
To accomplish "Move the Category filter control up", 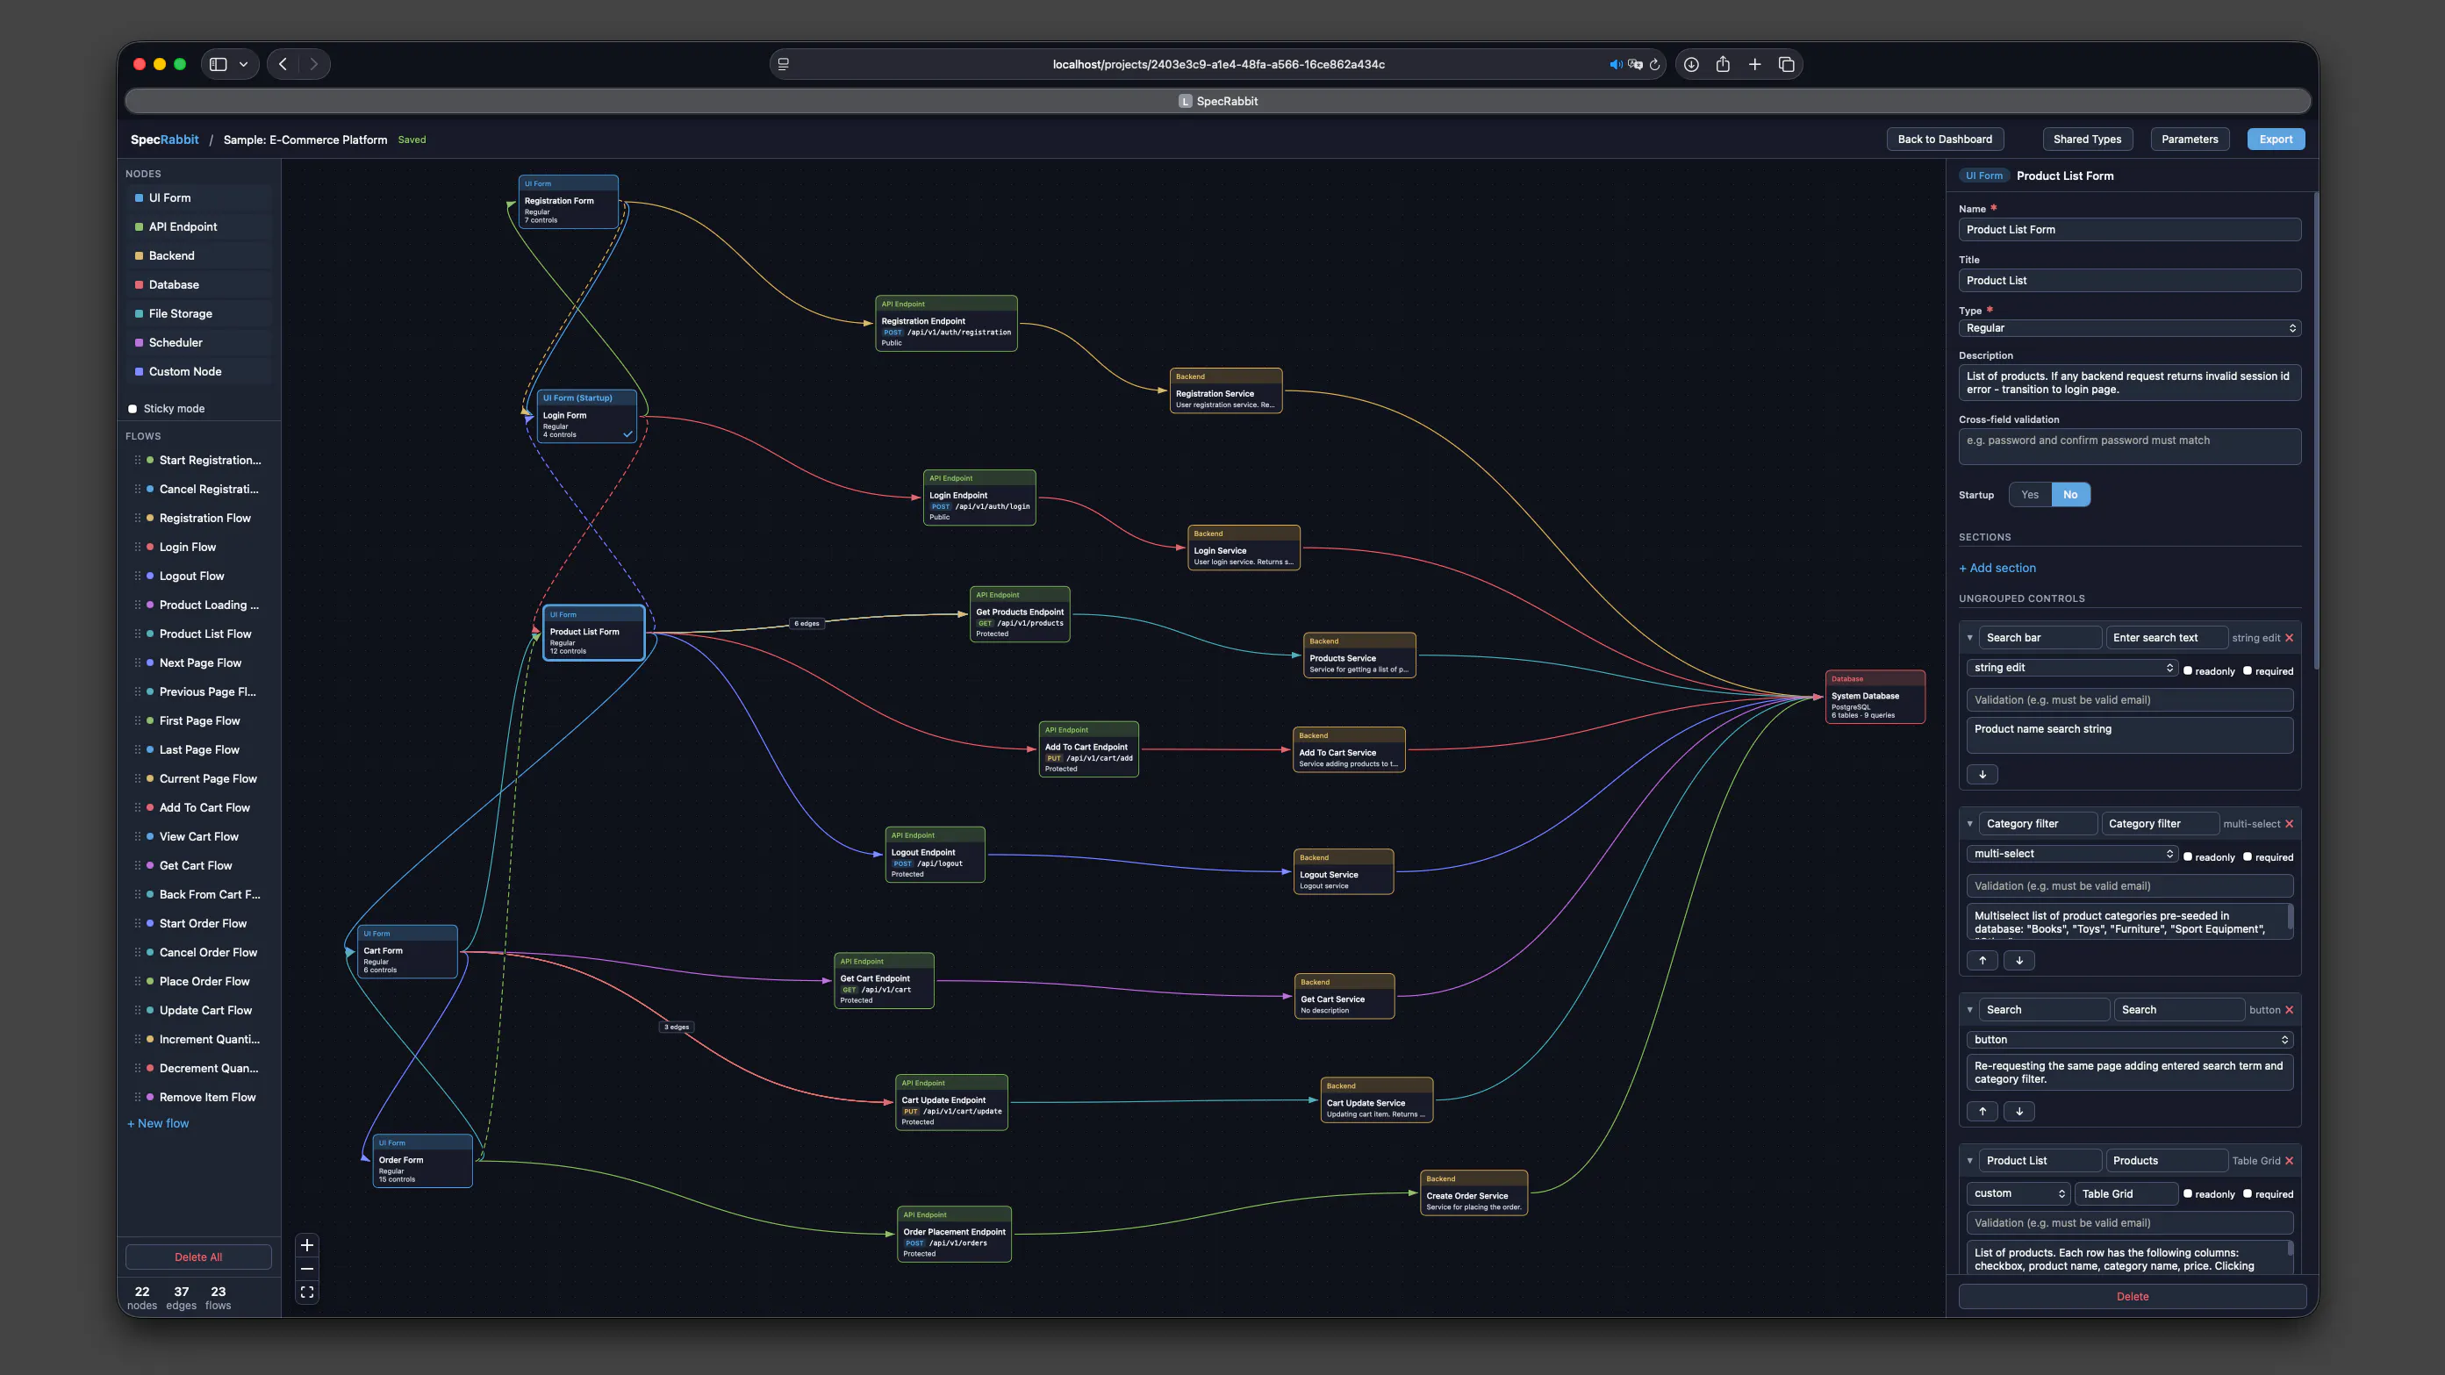I will [1982, 960].
